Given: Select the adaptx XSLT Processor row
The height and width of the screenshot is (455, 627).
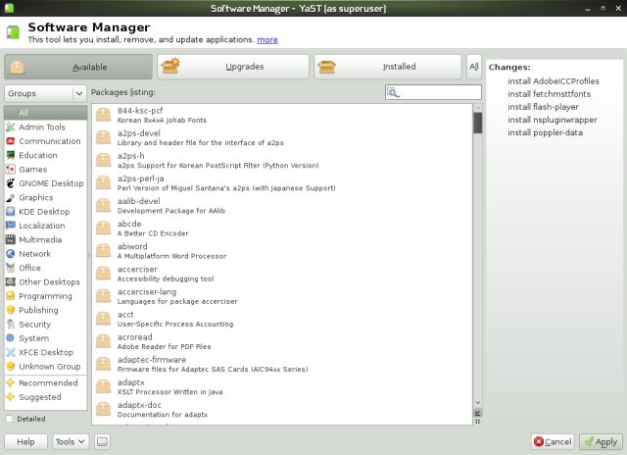Looking at the screenshot, I should [x=282, y=387].
